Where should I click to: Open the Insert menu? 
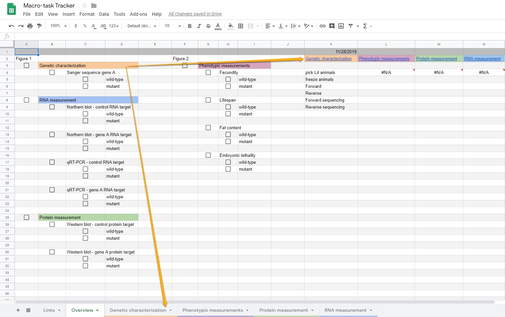coord(68,14)
